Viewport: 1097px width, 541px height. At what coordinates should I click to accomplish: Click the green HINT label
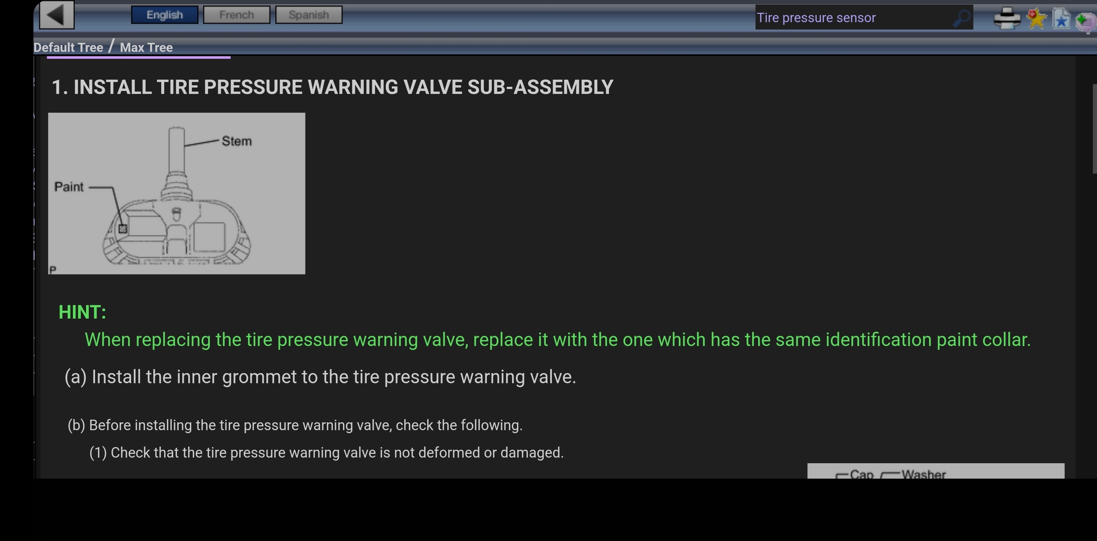pos(82,312)
